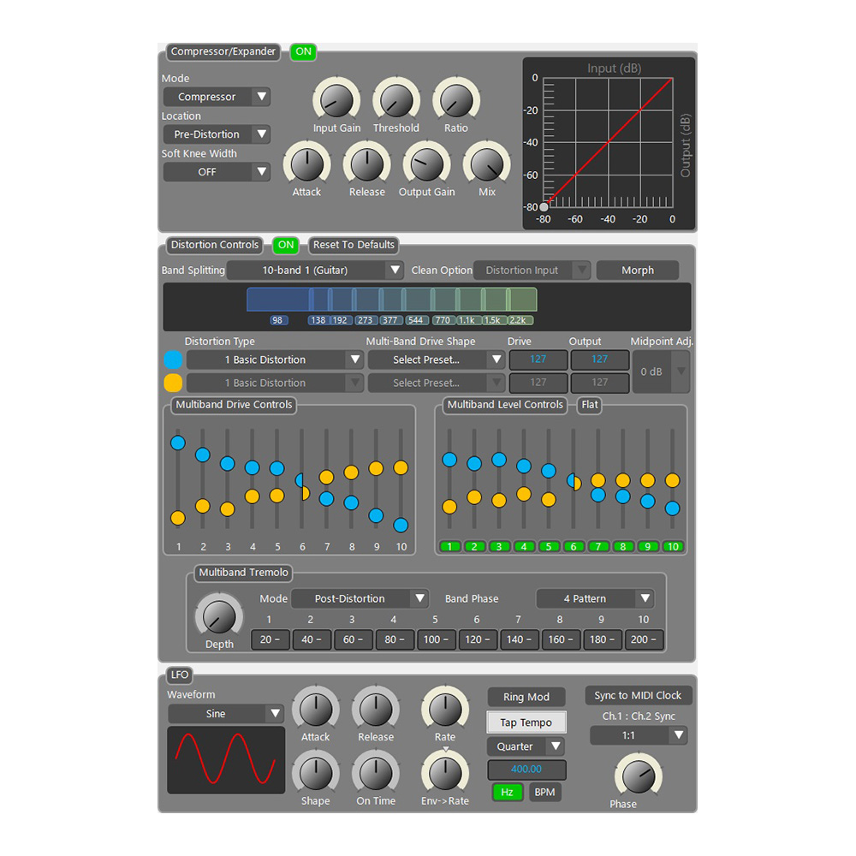The height and width of the screenshot is (856, 856).
Task: Click the Multiband Tremolo Depth knob
Action: (x=219, y=615)
